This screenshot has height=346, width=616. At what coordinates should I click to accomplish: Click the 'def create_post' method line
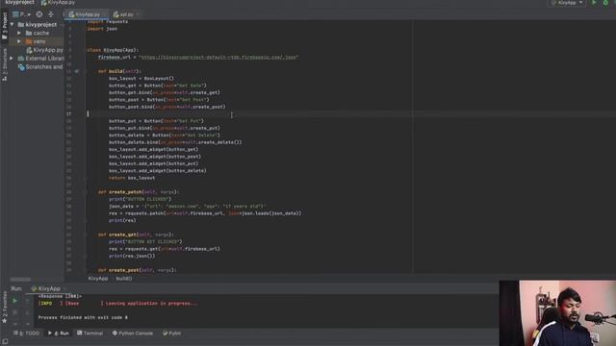pos(137,270)
